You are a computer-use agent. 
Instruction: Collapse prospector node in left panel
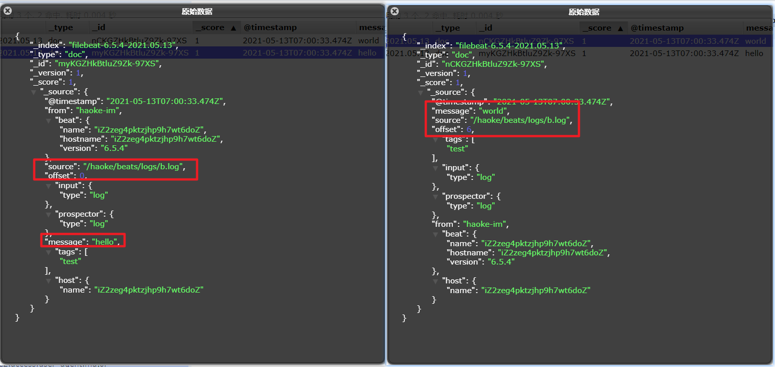pyautogui.click(x=49, y=215)
